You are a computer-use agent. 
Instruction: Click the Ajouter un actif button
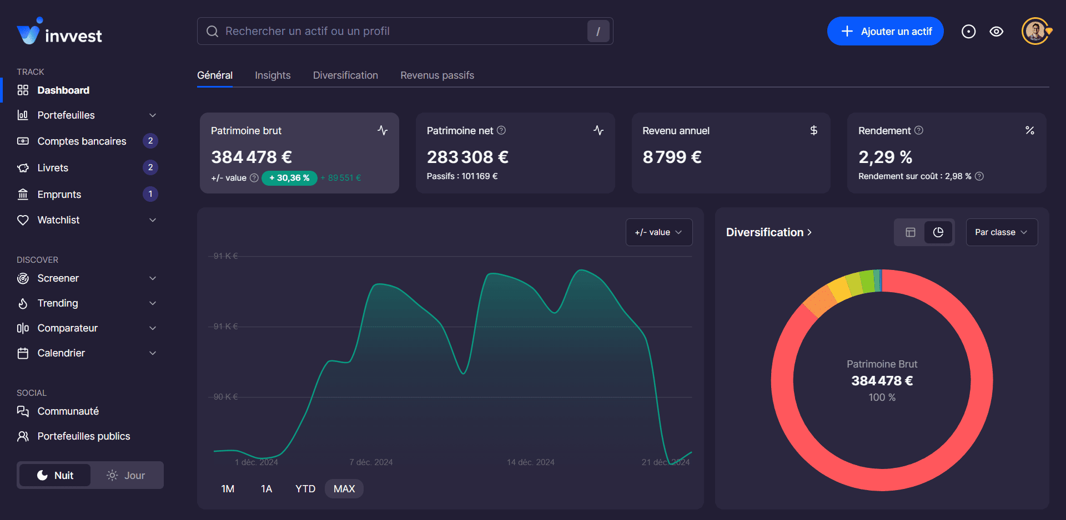(885, 31)
